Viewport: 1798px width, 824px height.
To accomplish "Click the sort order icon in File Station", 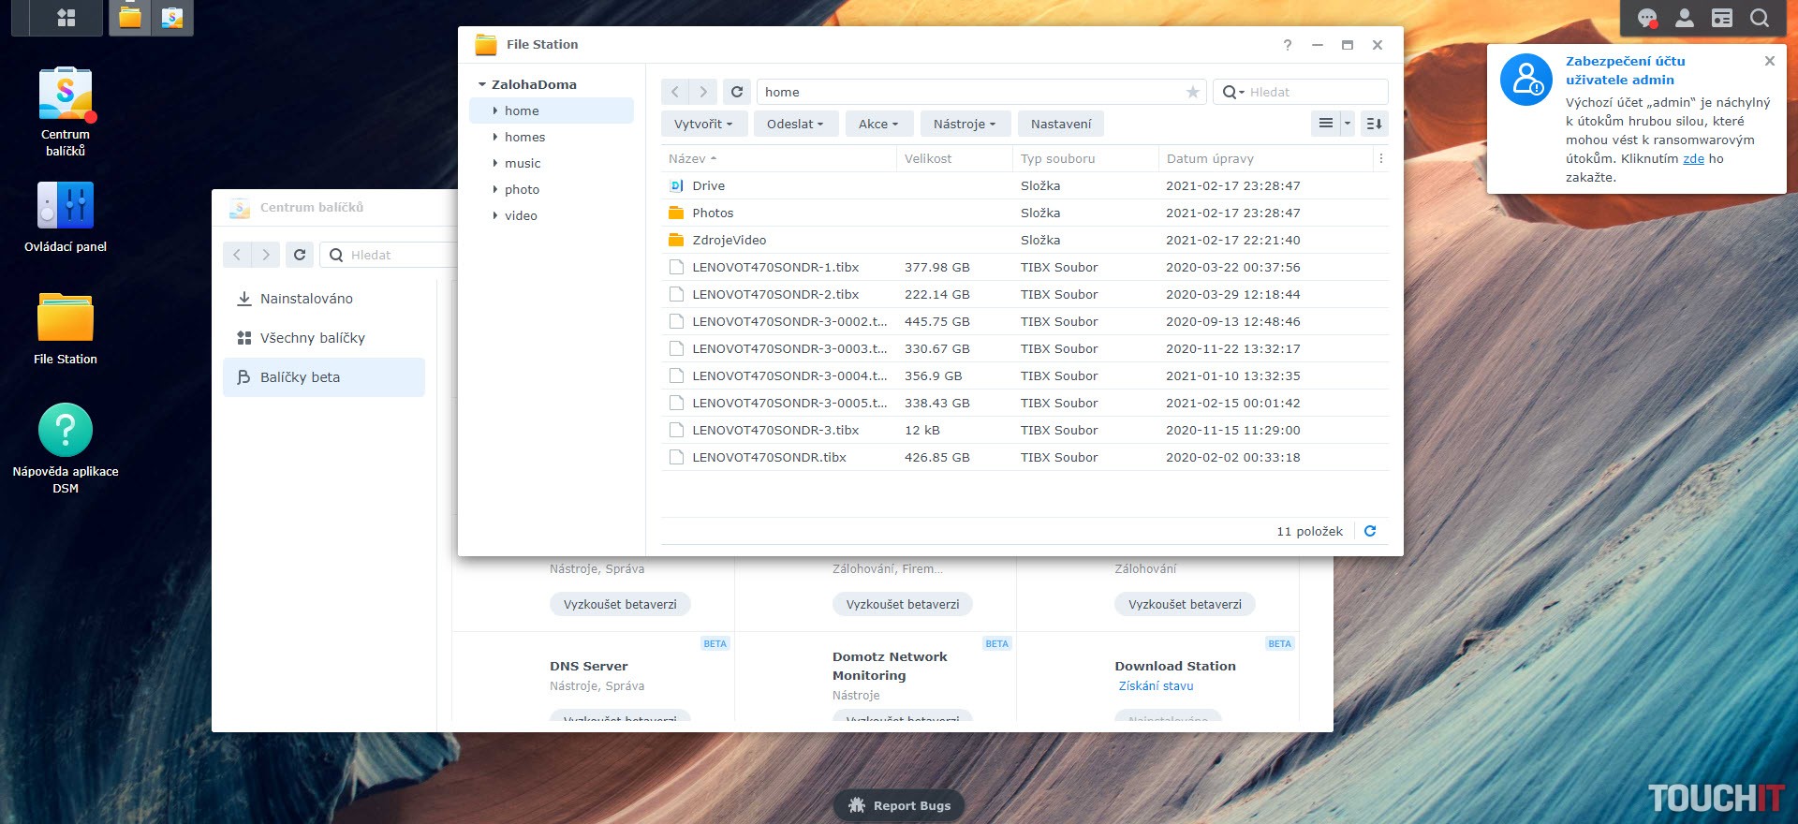I will point(1374,124).
